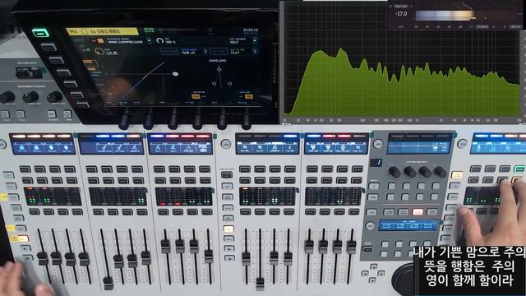Toggle the orange dynamics on icon
The height and width of the screenshot is (296, 526).
[100, 41]
